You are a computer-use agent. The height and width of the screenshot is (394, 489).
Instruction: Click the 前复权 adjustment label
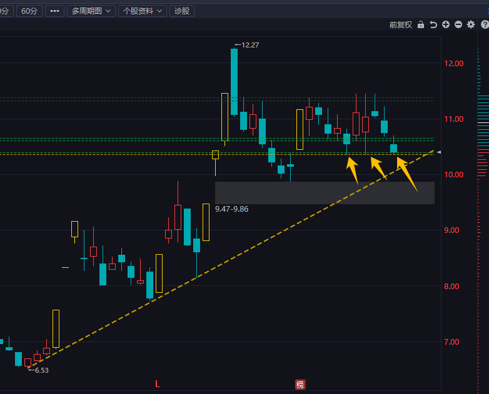(401, 25)
